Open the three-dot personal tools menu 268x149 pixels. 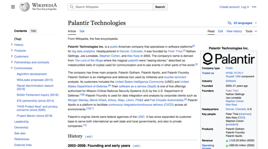254,7
